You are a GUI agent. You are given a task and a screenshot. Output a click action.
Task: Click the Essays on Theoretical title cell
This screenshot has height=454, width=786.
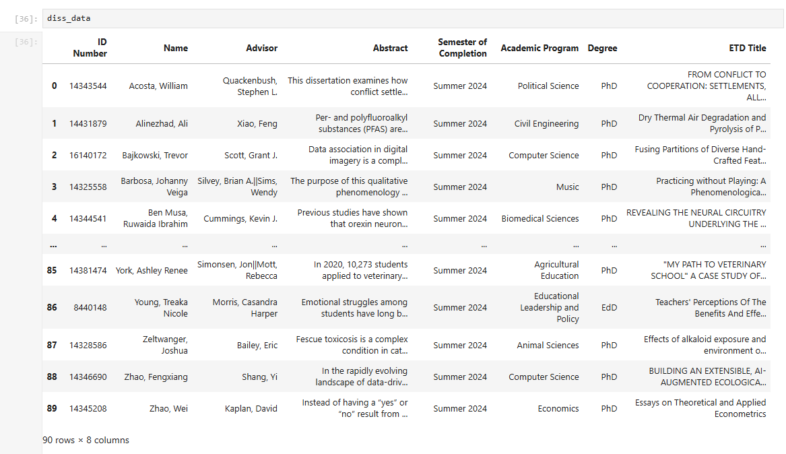click(x=700, y=408)
